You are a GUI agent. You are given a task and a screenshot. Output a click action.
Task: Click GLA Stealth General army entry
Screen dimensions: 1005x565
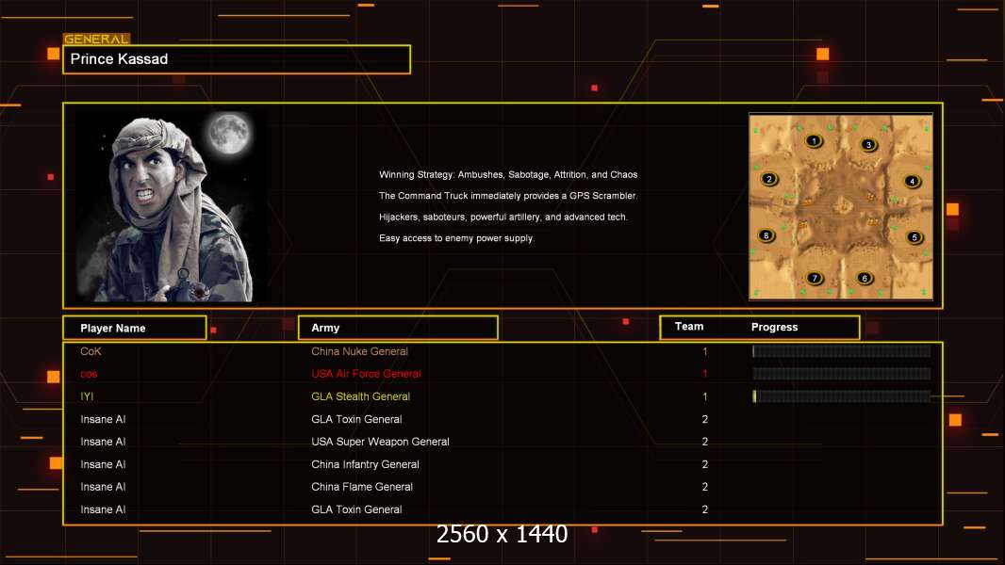[x=360, y=396]
